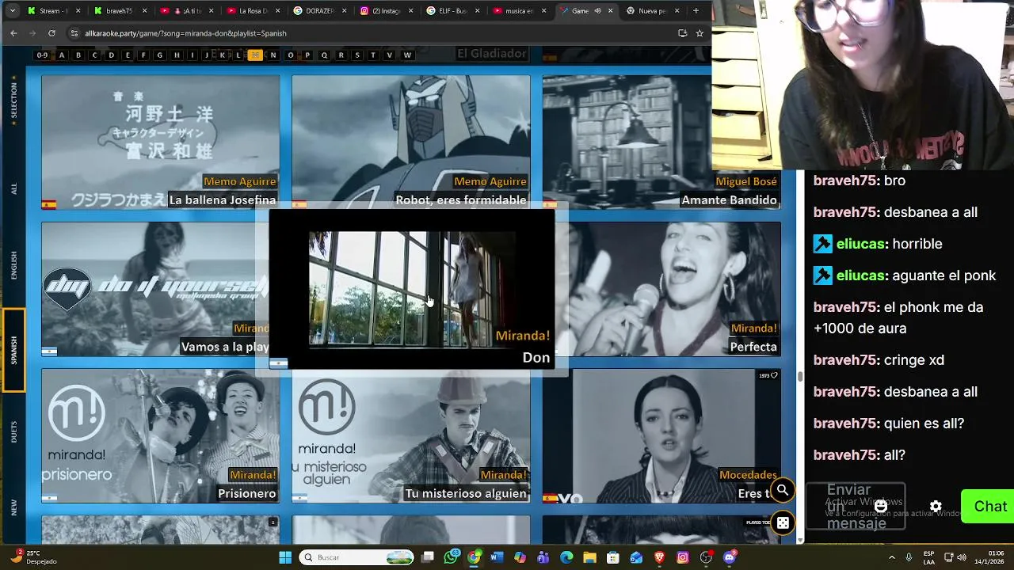Filter songs by letter W
Viewport: 1014px width, 570px height.
tap(407, 55)
